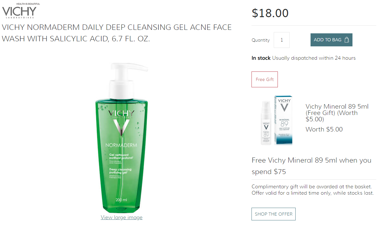
Task: Click the Quantity label
Action: click(x=261, y=40)
